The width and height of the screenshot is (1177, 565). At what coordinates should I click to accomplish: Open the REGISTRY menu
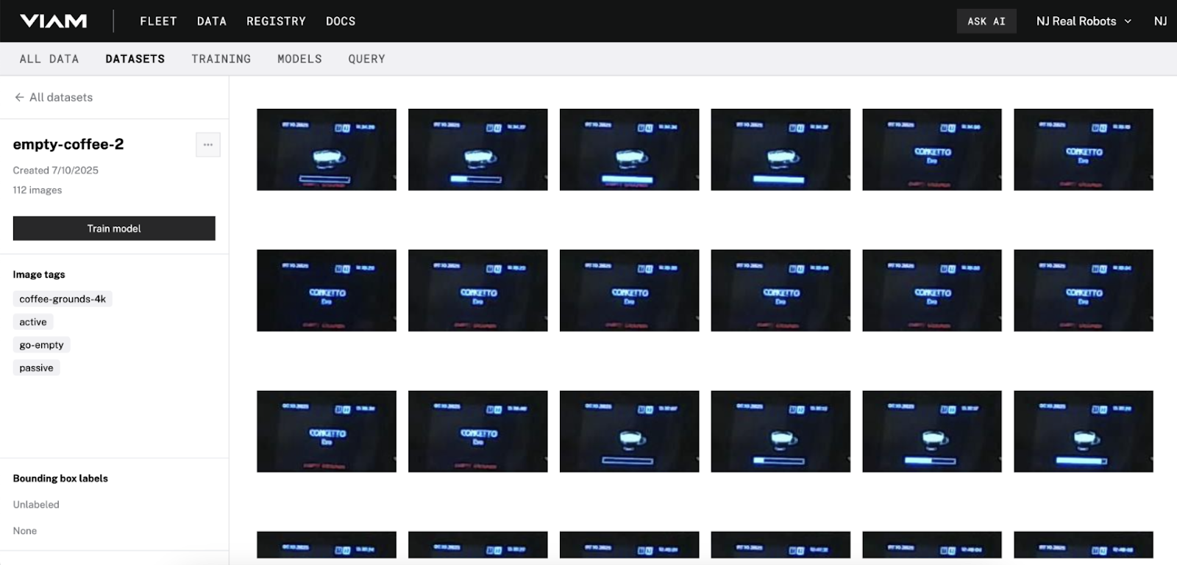coord(276,21)
